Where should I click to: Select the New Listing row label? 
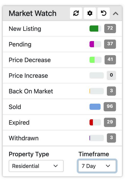point(25,29)
